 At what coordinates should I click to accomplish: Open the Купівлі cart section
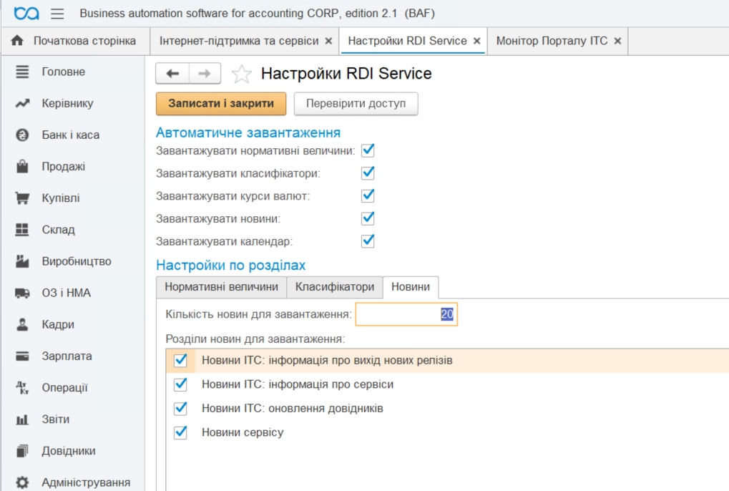click(22, 198)
